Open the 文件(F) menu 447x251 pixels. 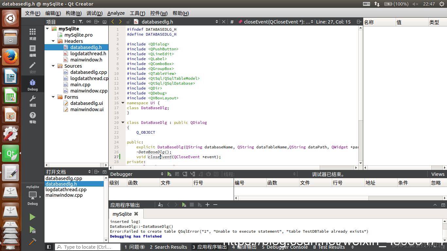pyautogui.click(x=33, y=13)
